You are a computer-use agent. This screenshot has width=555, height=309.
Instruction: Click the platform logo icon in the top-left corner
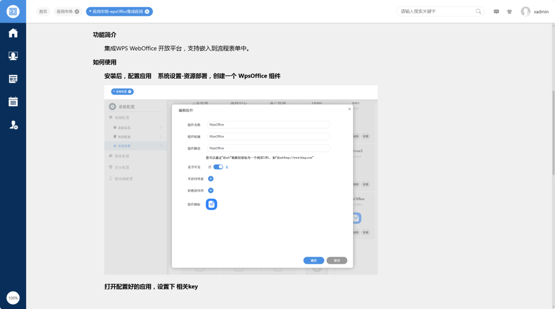point(13,11)
